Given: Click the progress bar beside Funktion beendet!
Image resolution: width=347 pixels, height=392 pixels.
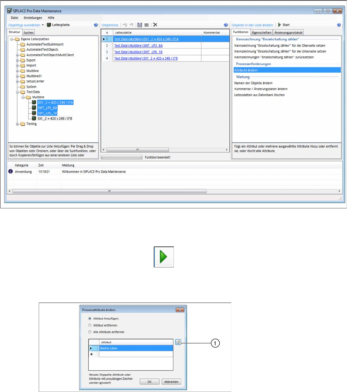Looking at the screenshot, I should coord(122,157).
